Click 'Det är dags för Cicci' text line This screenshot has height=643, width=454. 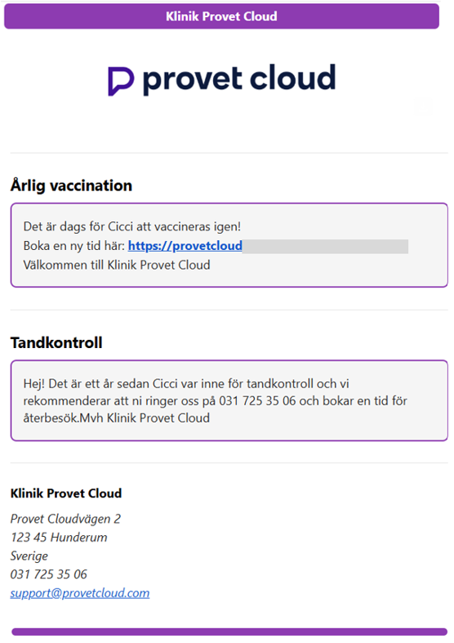(132, 227)
